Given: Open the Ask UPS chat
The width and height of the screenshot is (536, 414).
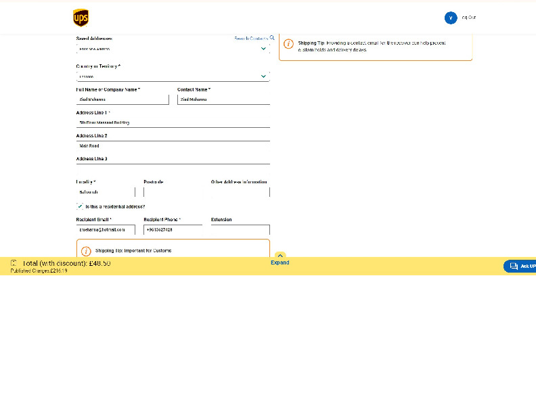Looking at the screenshot, I should coord(520,266).
